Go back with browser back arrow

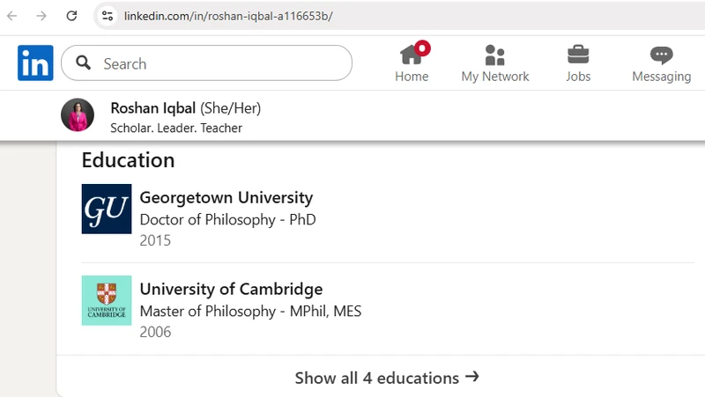[x=12, y=16]
